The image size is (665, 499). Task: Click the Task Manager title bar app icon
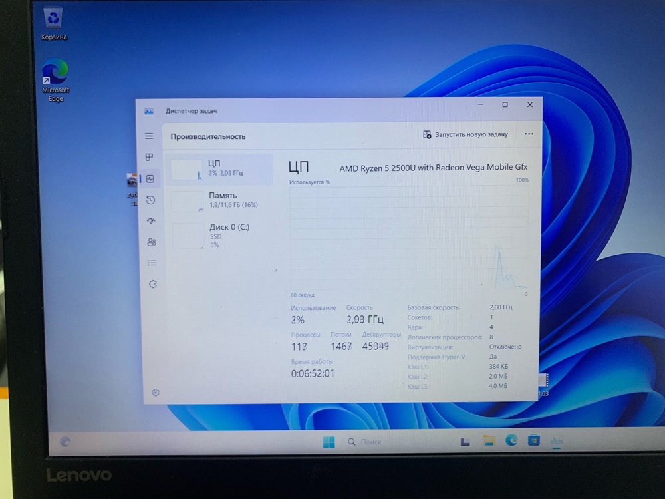click(149, 111)
